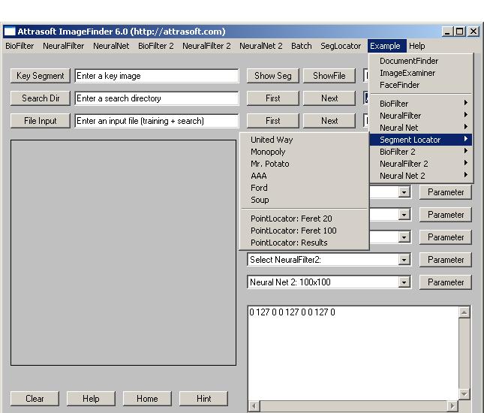
Task: Choose Monopoly from Segment Locator submenu
Action: (268, 152)
